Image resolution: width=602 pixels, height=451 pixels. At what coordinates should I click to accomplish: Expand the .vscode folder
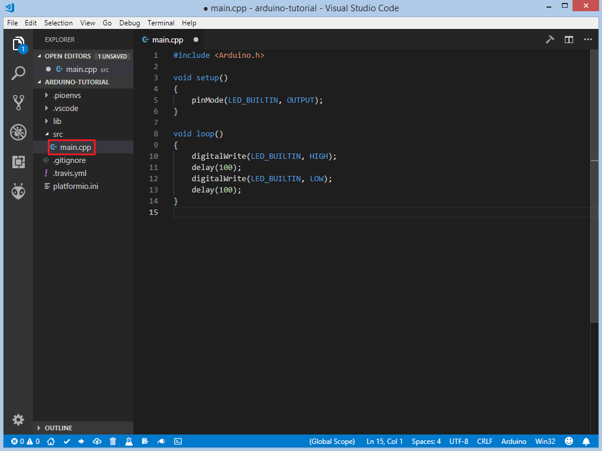(47, 109)
